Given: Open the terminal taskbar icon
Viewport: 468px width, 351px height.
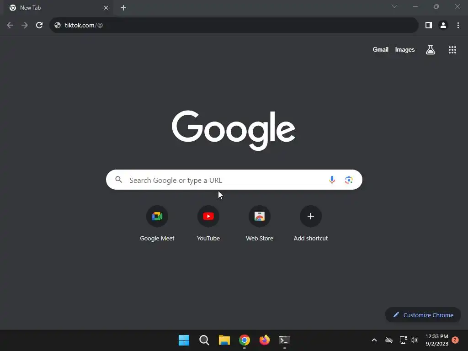Looking at the screenshot, I should pyautogui.click(x=284, y=340).
